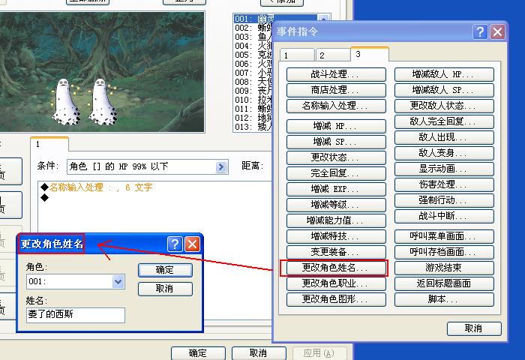Image resolution: width=525 pixels, height=360 pixels.
Task: Open the 条件 condition arrow button
Action: (x=220, y=166)
